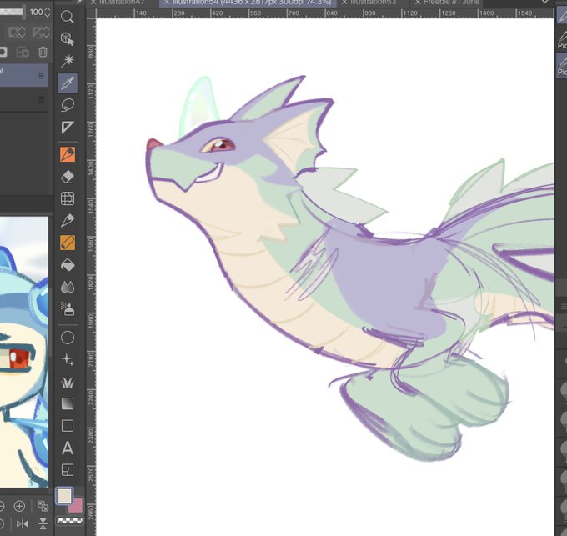Screen dimensions: 567x536
Task: Select the Blend droplets tool
Action: tap(68, 287)
